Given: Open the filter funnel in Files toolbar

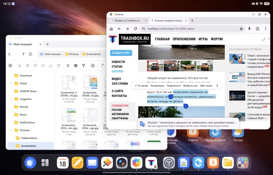Looking at the screenshot, I should pos(84,65).
